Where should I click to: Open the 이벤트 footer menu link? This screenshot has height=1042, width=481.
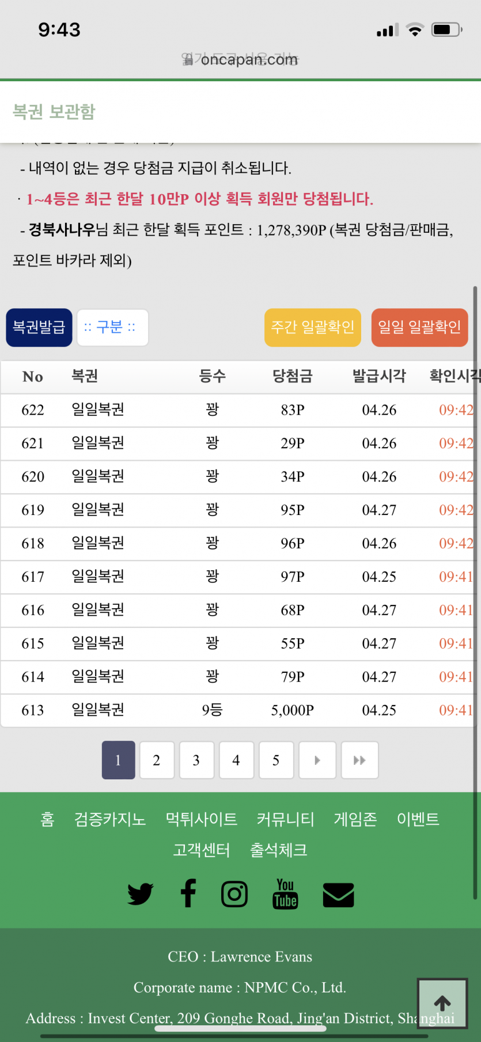point(418,819)
